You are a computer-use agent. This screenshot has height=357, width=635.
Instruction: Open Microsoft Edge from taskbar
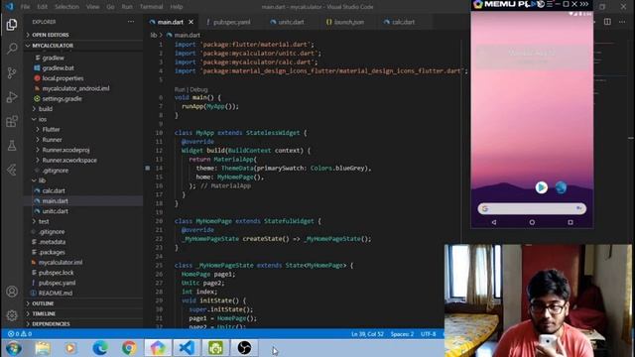click(100, 348)
